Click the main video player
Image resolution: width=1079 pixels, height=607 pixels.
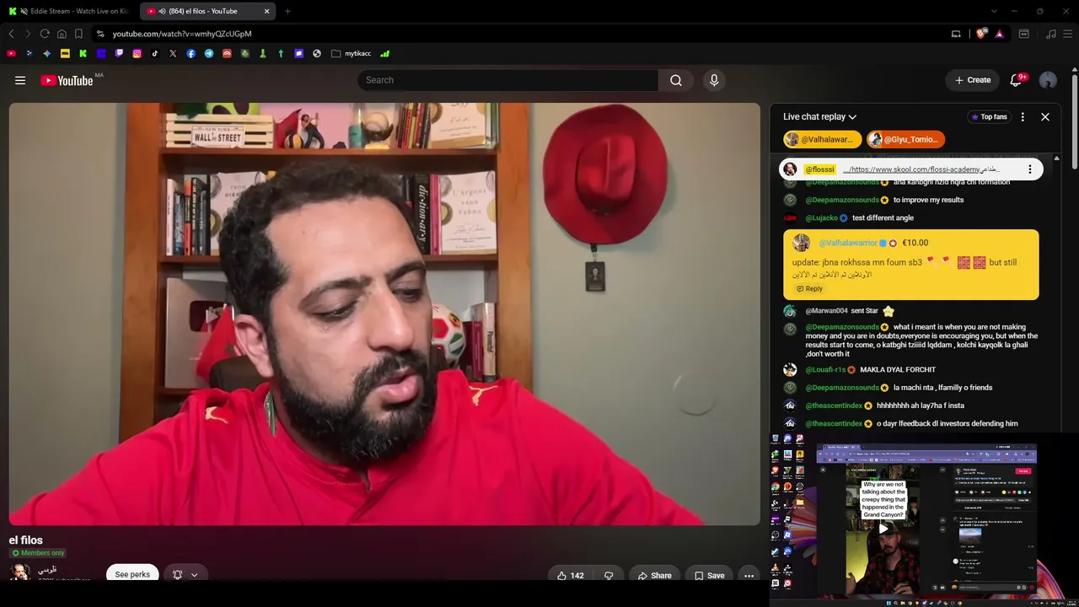click(x=384, y=314)
